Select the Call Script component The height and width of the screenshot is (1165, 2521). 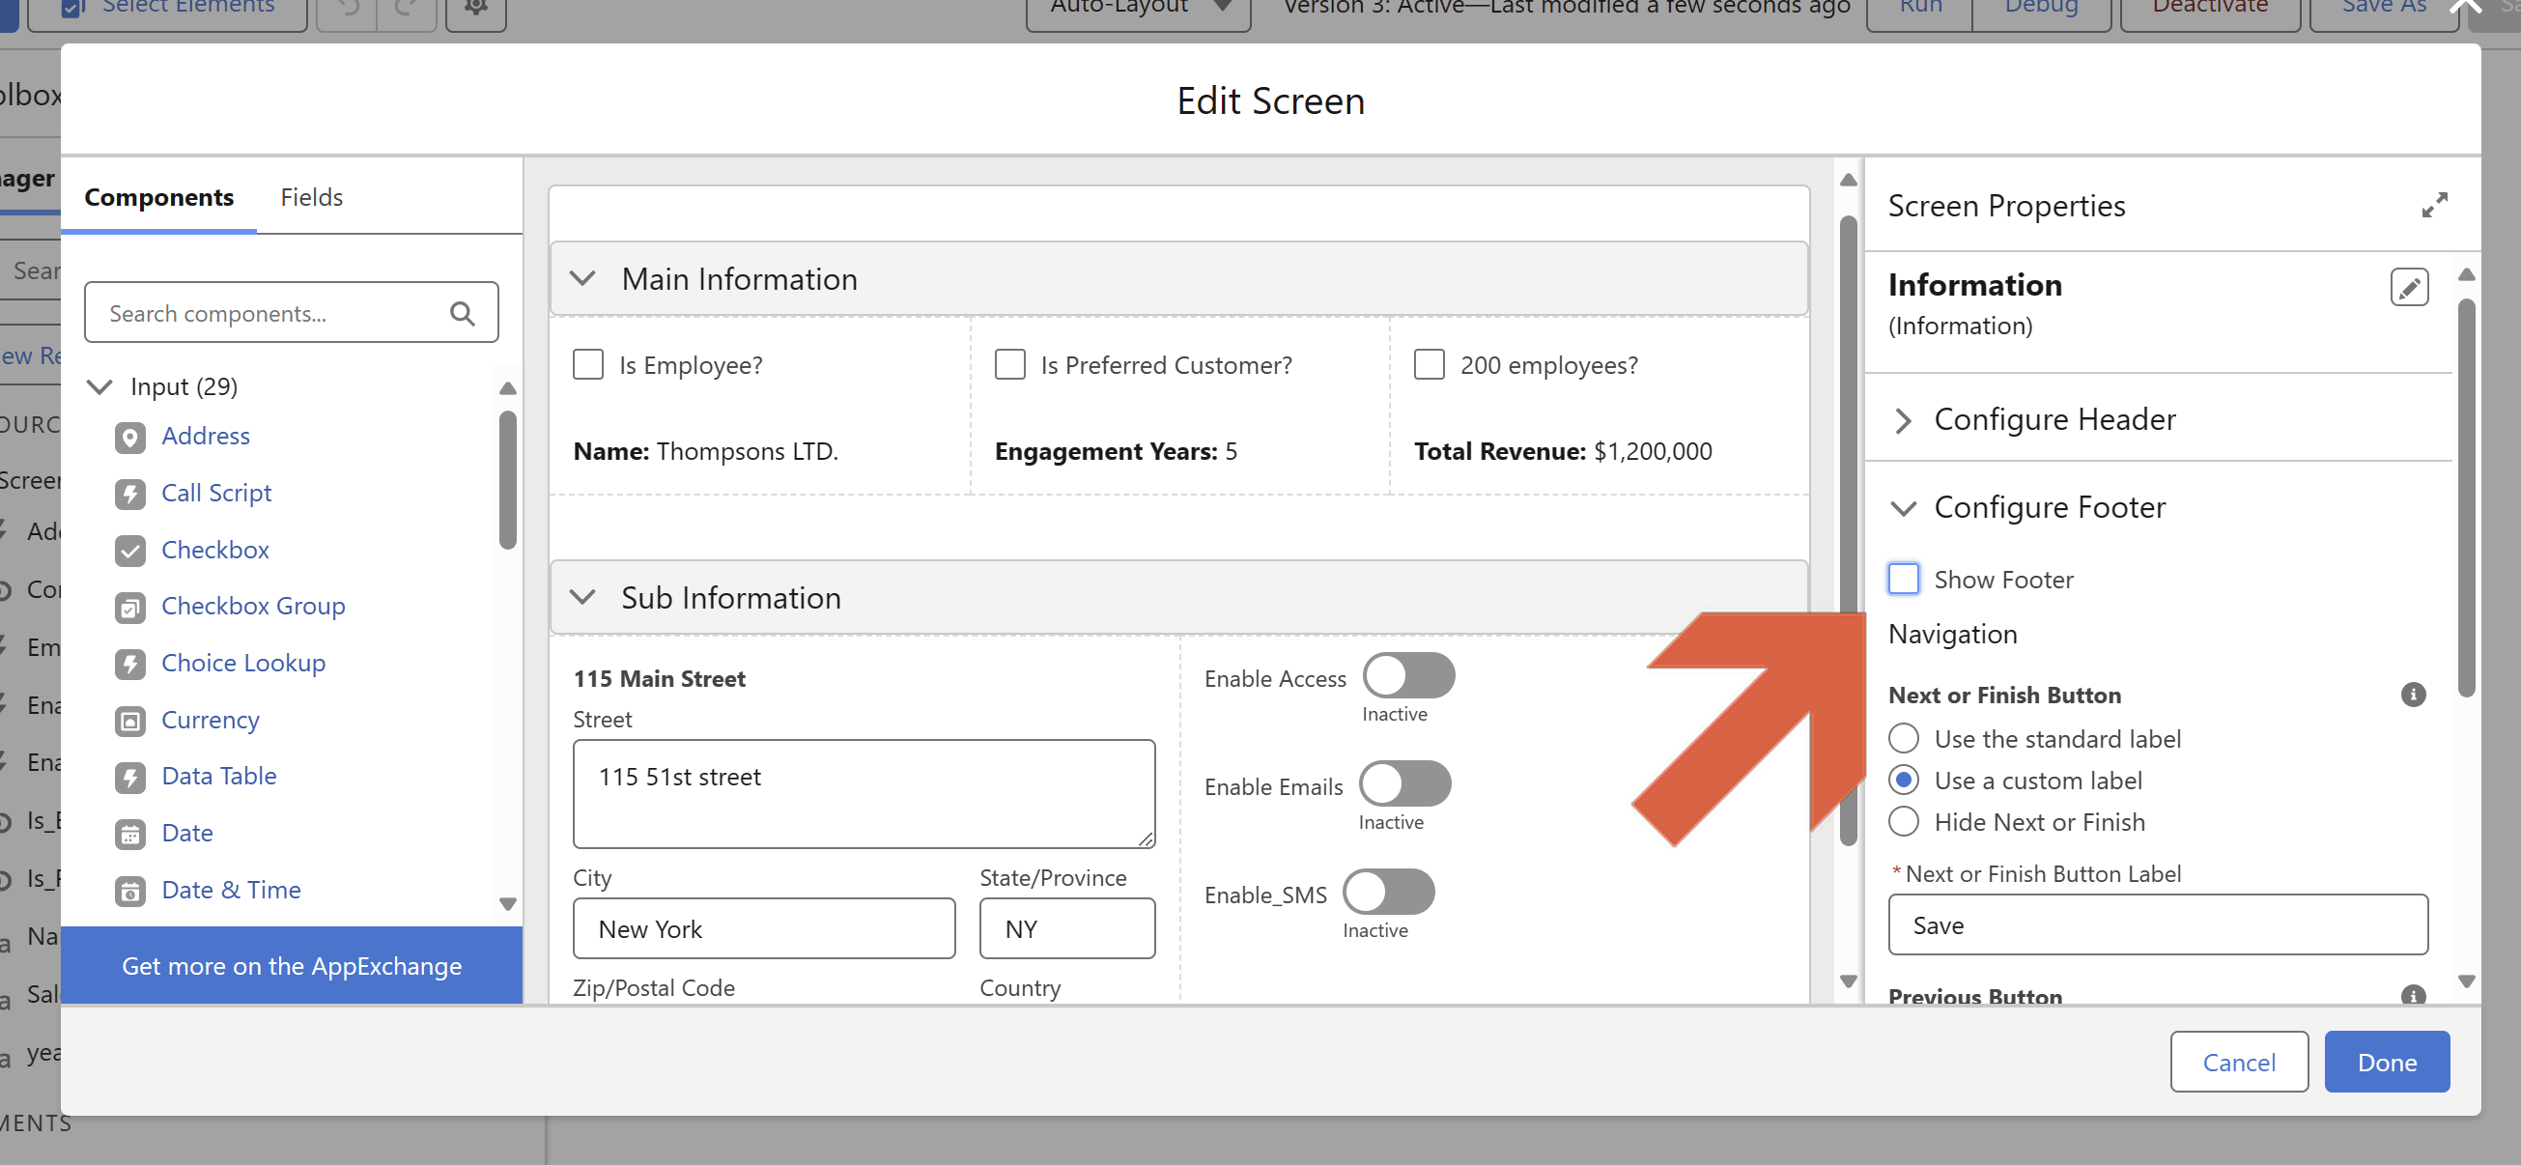point(215,493)
